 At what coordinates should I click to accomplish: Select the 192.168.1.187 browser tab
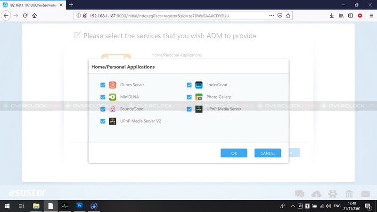[x=33, y=5]
